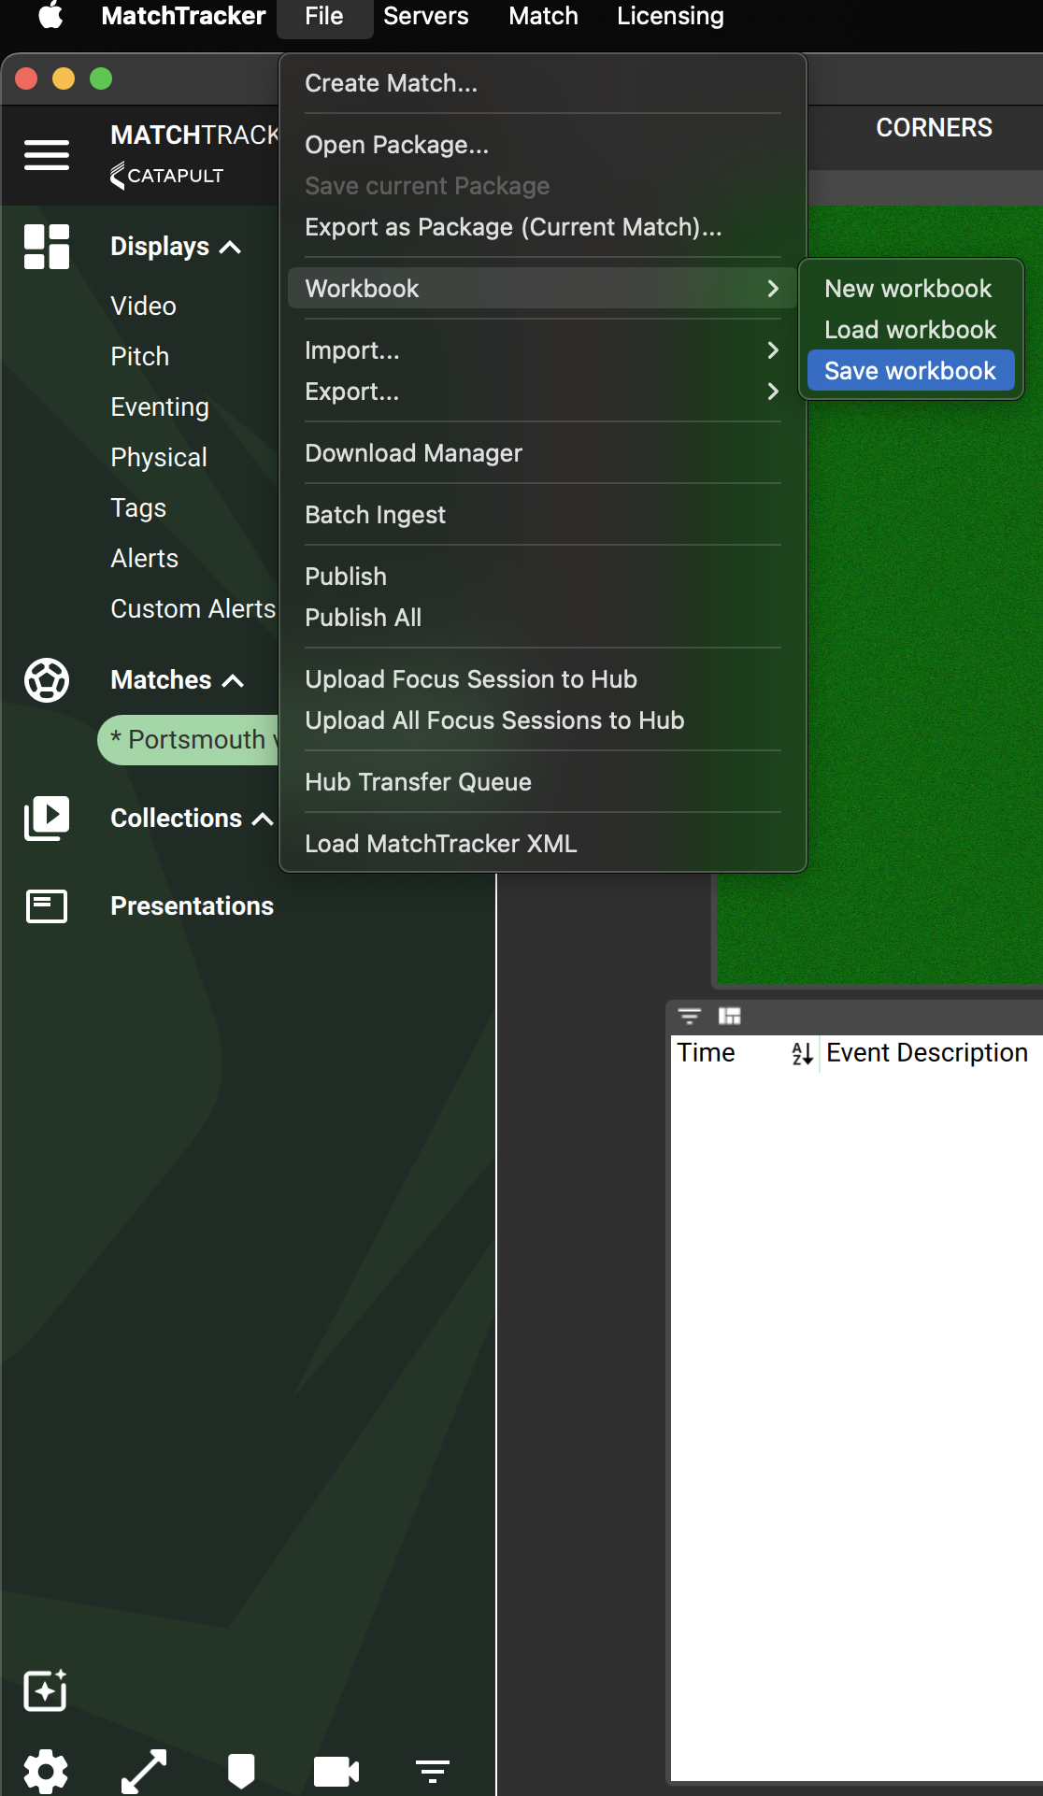Click the Presentations slide icon
Screen dimensions: 1043x1796
[47, 906]
